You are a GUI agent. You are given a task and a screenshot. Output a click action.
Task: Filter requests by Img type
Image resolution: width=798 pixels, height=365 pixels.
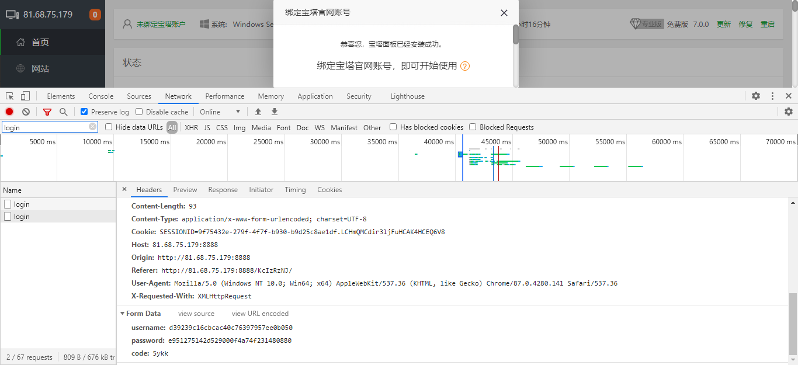click(x=240, y=127)
